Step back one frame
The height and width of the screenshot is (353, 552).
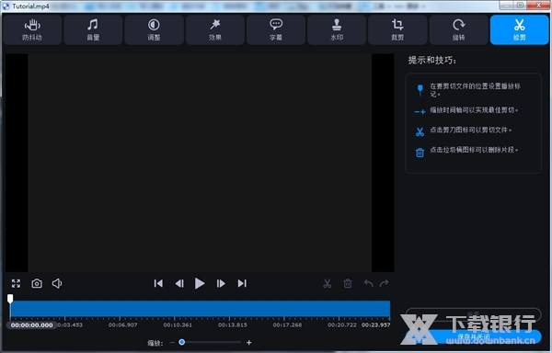[179, 283]
